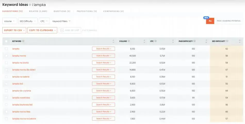This screenshot has width=245, height=124.
Task: Tick the select-all checkbox in table header
Action: (6, 41)
